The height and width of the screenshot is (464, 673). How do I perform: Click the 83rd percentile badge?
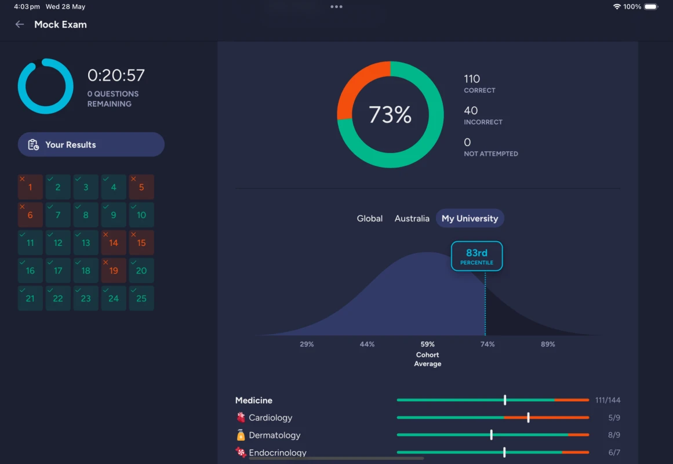pyautogui.click(x=476, y=256)
